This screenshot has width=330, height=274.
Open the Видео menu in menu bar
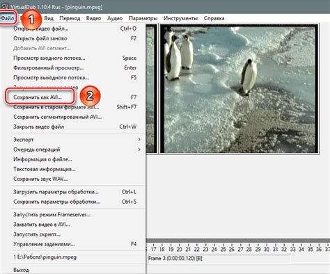point(93,18)
